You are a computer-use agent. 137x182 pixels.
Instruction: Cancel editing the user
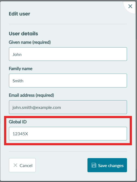pyautogui.click(x=22, y=165)
